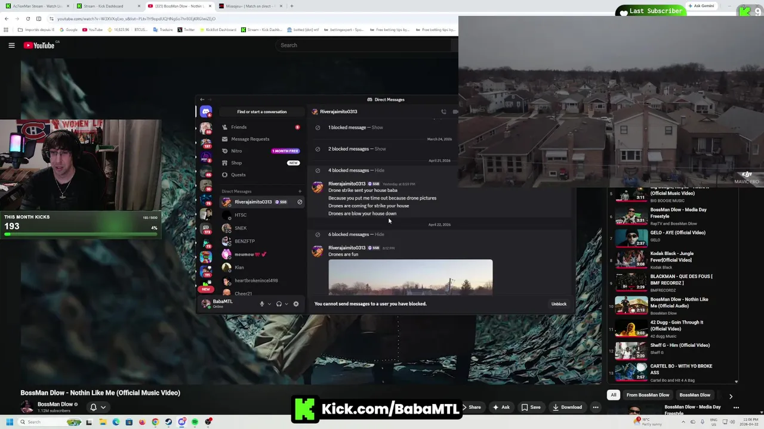The width and height of the screenshot is (764, 429).
Task: Open Steam from the taskbar
Action: (x=168, y=422)
